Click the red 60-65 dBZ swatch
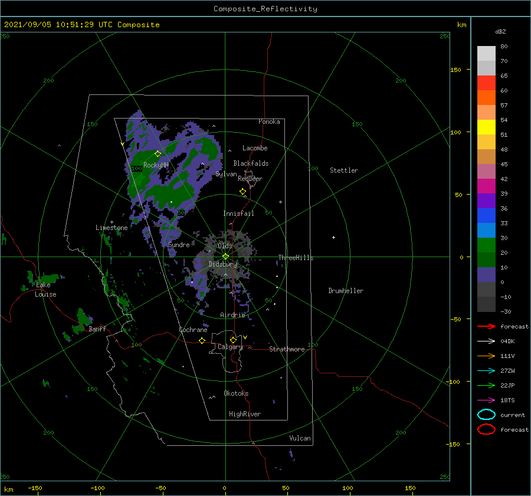 click(486, 83)
